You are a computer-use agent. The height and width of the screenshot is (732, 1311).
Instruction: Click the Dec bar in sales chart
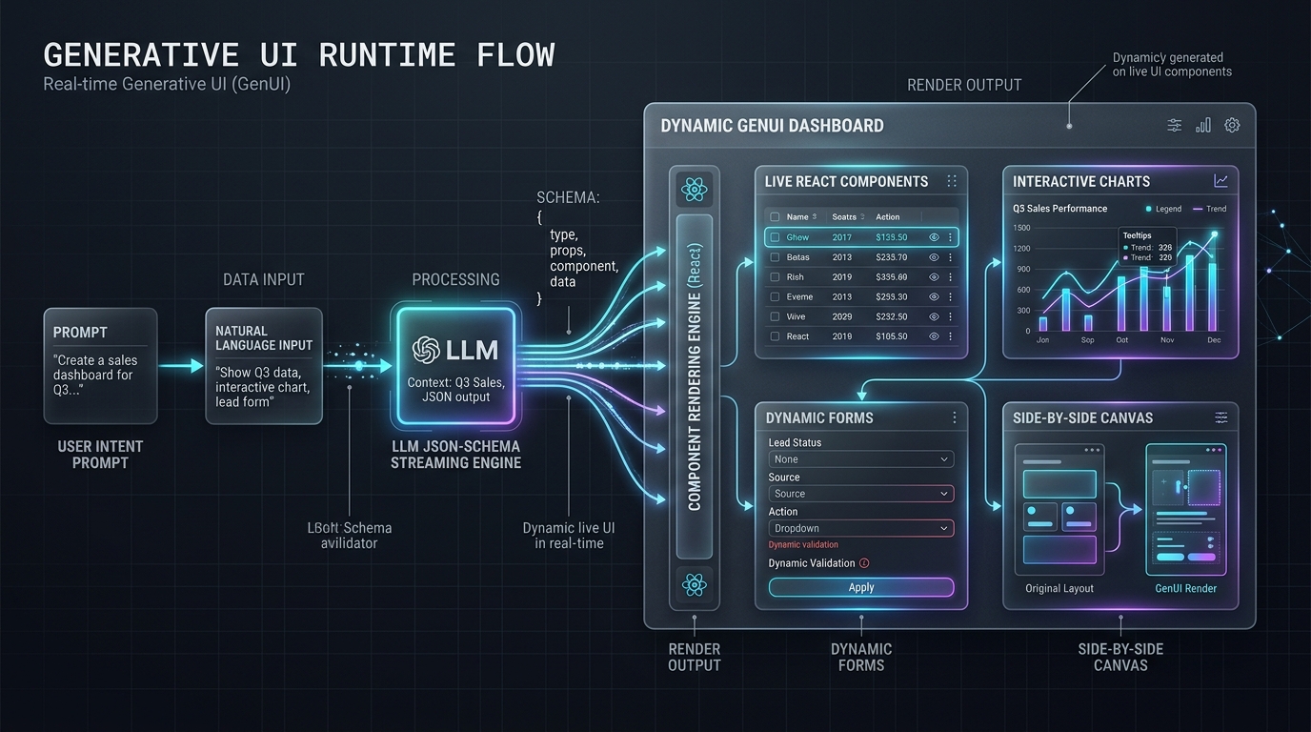(1213, 296)
